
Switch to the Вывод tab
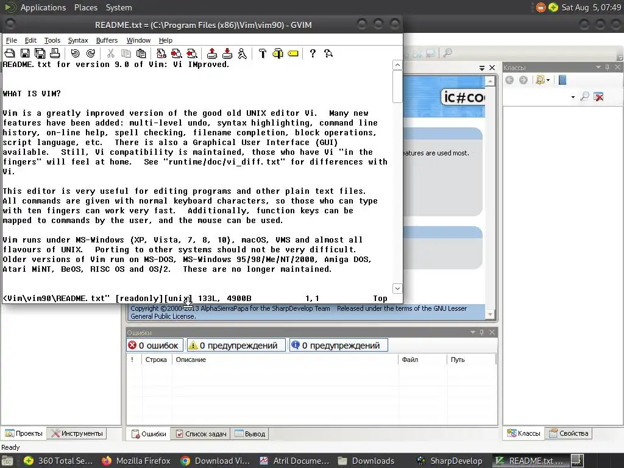pos(250,433)
